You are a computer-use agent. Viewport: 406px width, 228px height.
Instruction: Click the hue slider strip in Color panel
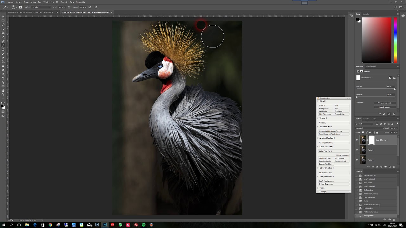point(396,40)
